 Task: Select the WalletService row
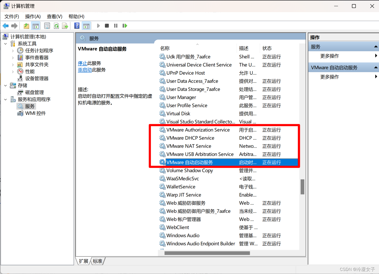(228, 187)
